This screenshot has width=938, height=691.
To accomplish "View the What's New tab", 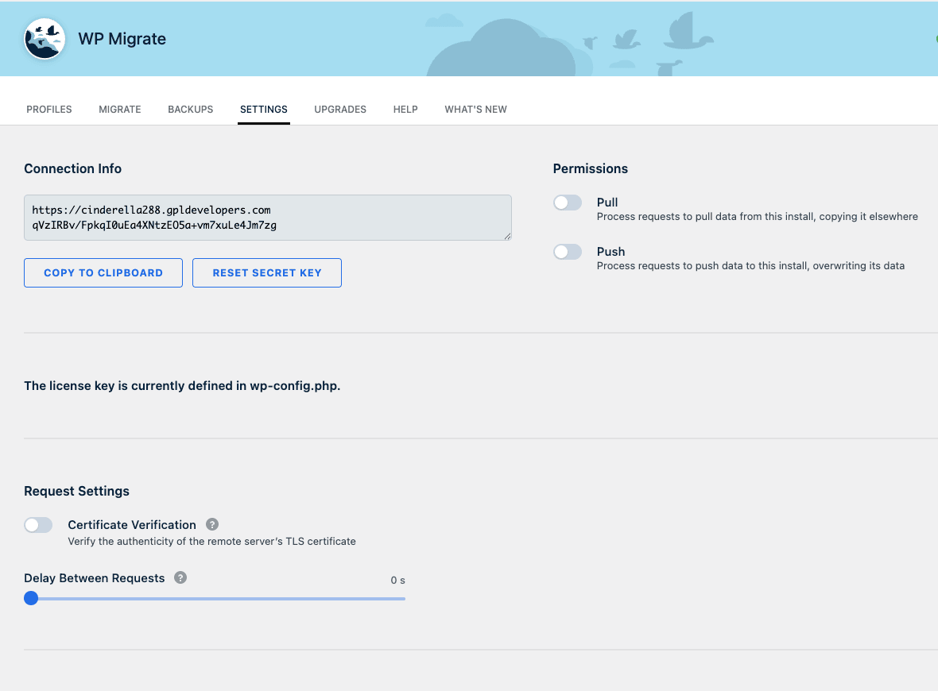I will coord(475,110).
